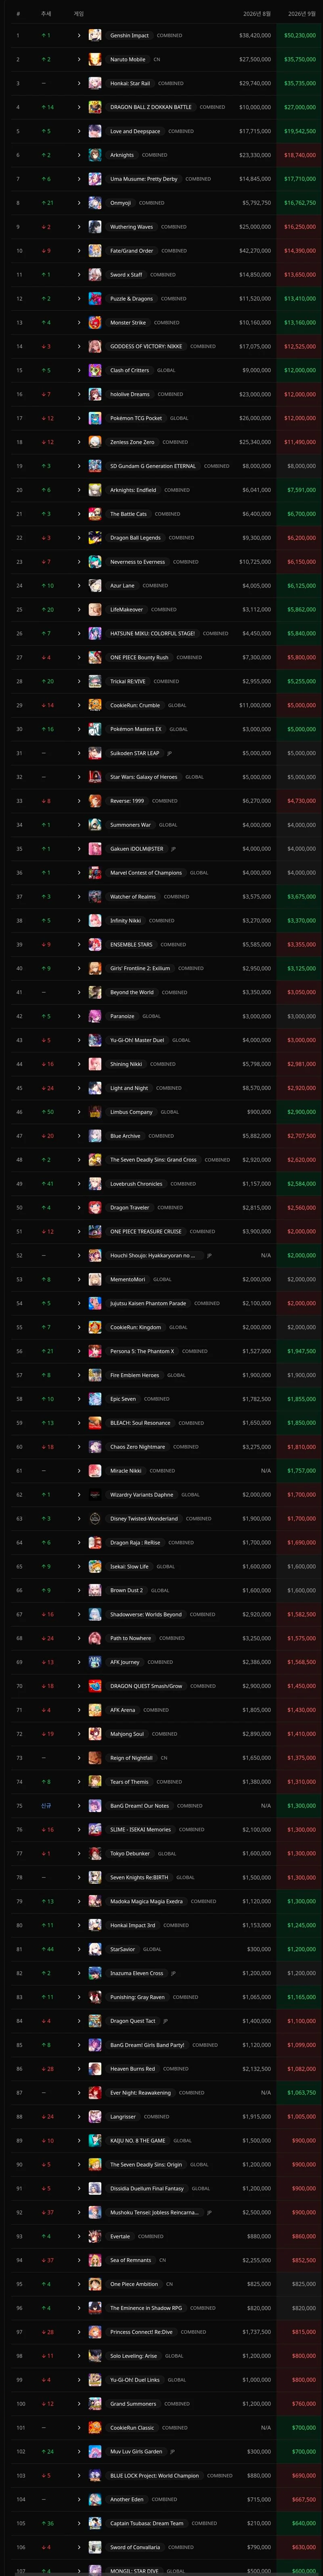323x2576 pixels.
Task: Click the Genshin Impact game icon
Action: tap(95, 35)
